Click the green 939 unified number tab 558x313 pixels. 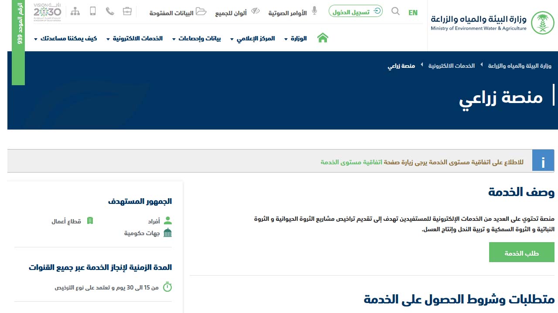tap(18, 43)
